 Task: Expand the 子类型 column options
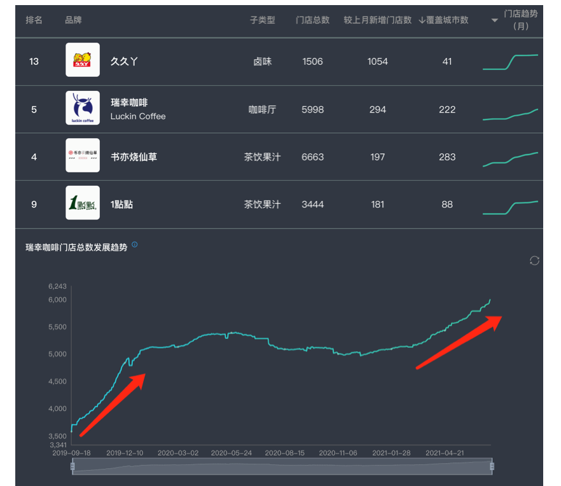[263, 20]
